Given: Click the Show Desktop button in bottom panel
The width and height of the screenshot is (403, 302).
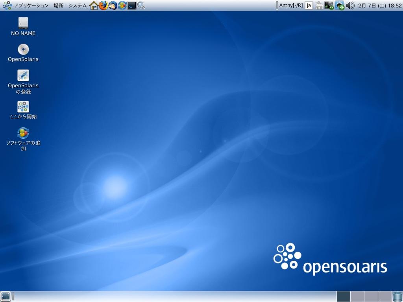Looking at the screenshot, I should tap(6, 296).
